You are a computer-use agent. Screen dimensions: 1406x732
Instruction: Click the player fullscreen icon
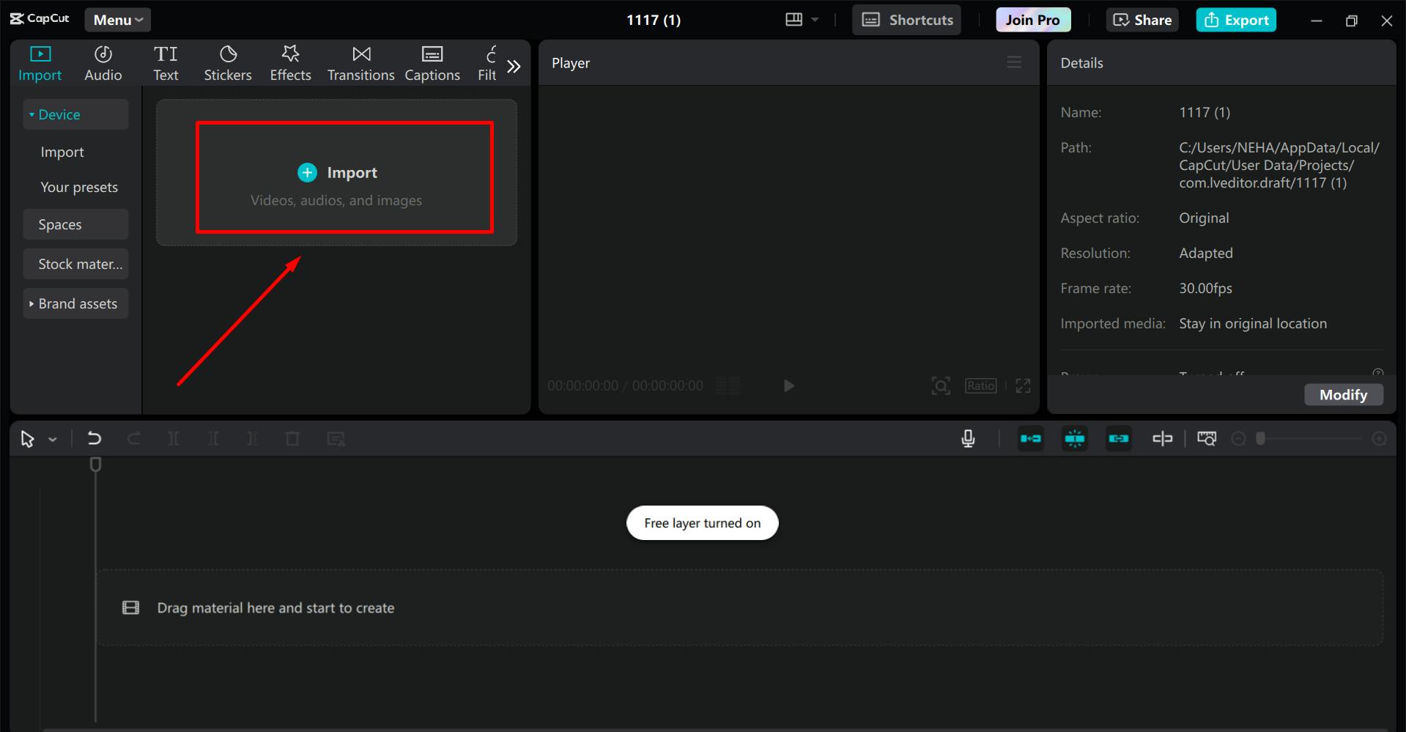[1023, 385]
